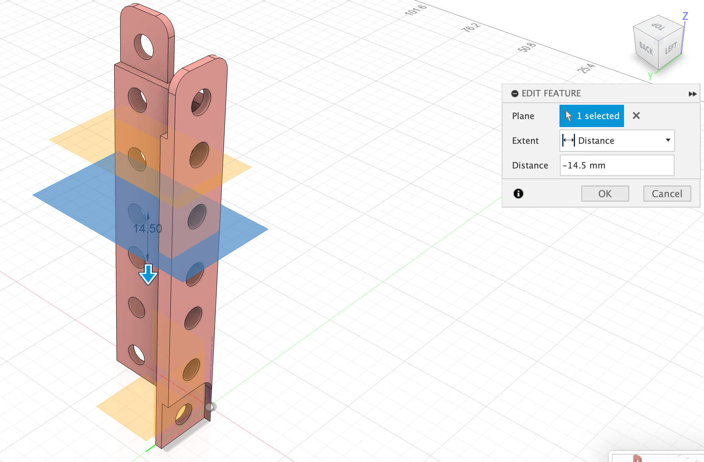Click the info icon in the dialog

[x=518, y=194]
